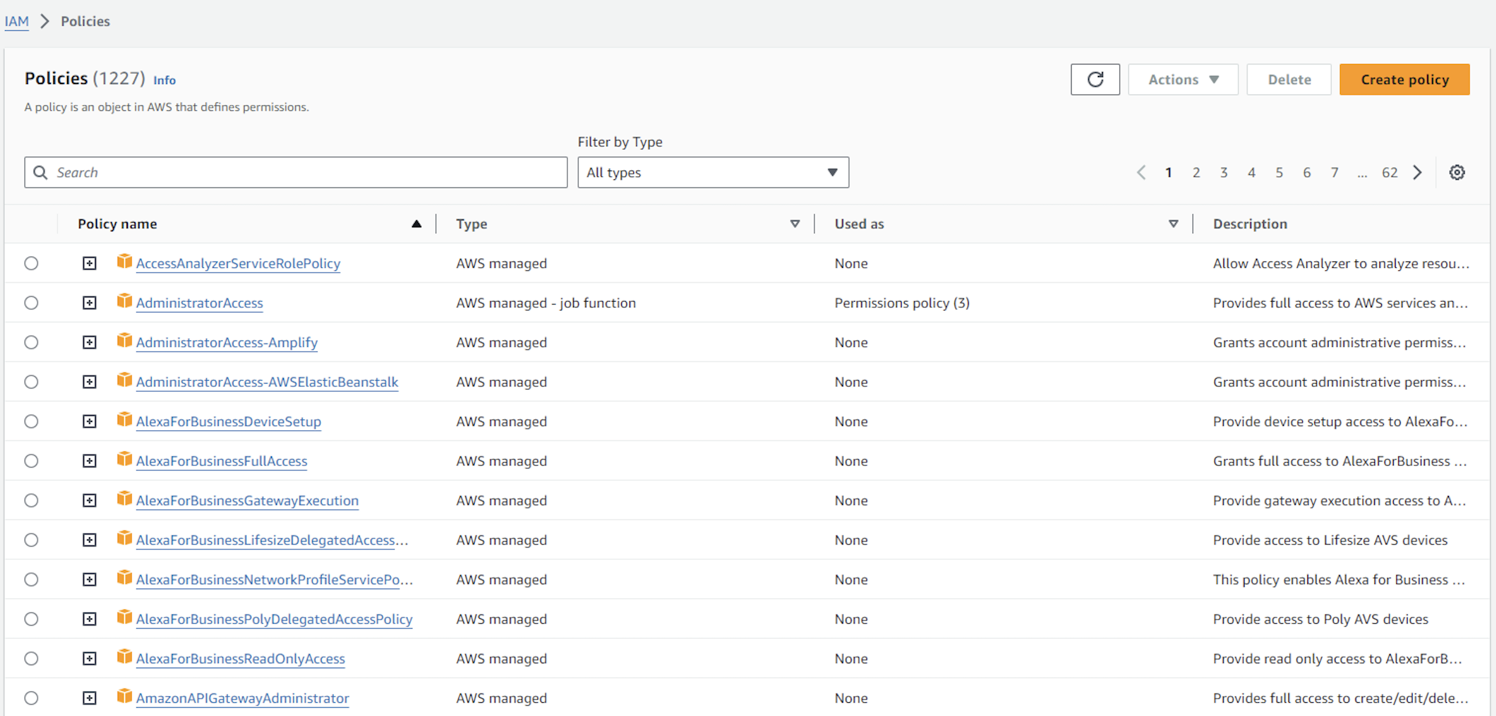This screenshot has height=716, width=1496.
Task: Go to next page of policies
Action: (x=1418, y=172)
